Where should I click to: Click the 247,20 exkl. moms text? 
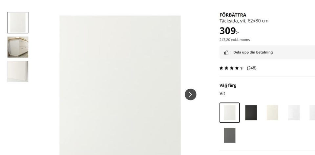234,40
